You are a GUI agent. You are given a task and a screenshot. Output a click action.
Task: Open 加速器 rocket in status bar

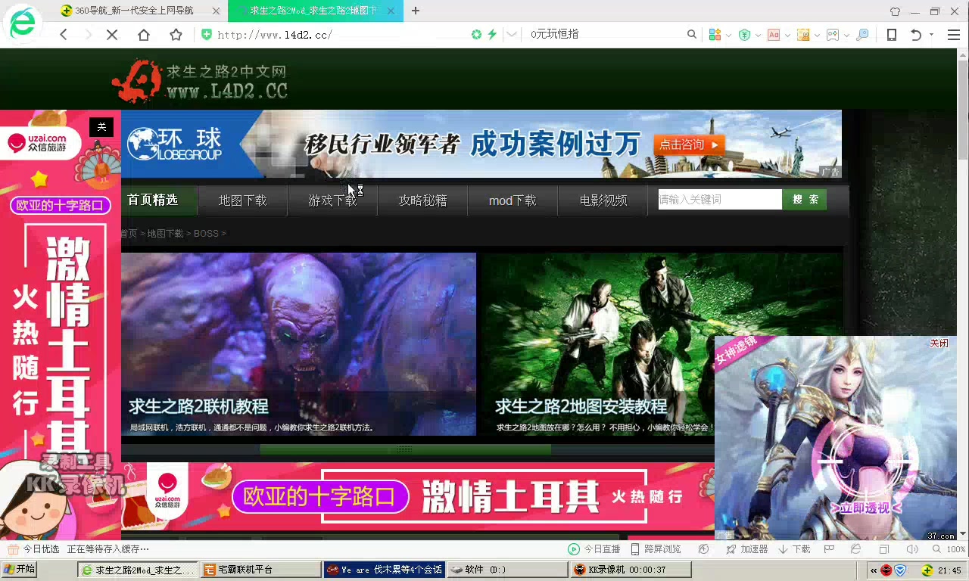point(746,549)
